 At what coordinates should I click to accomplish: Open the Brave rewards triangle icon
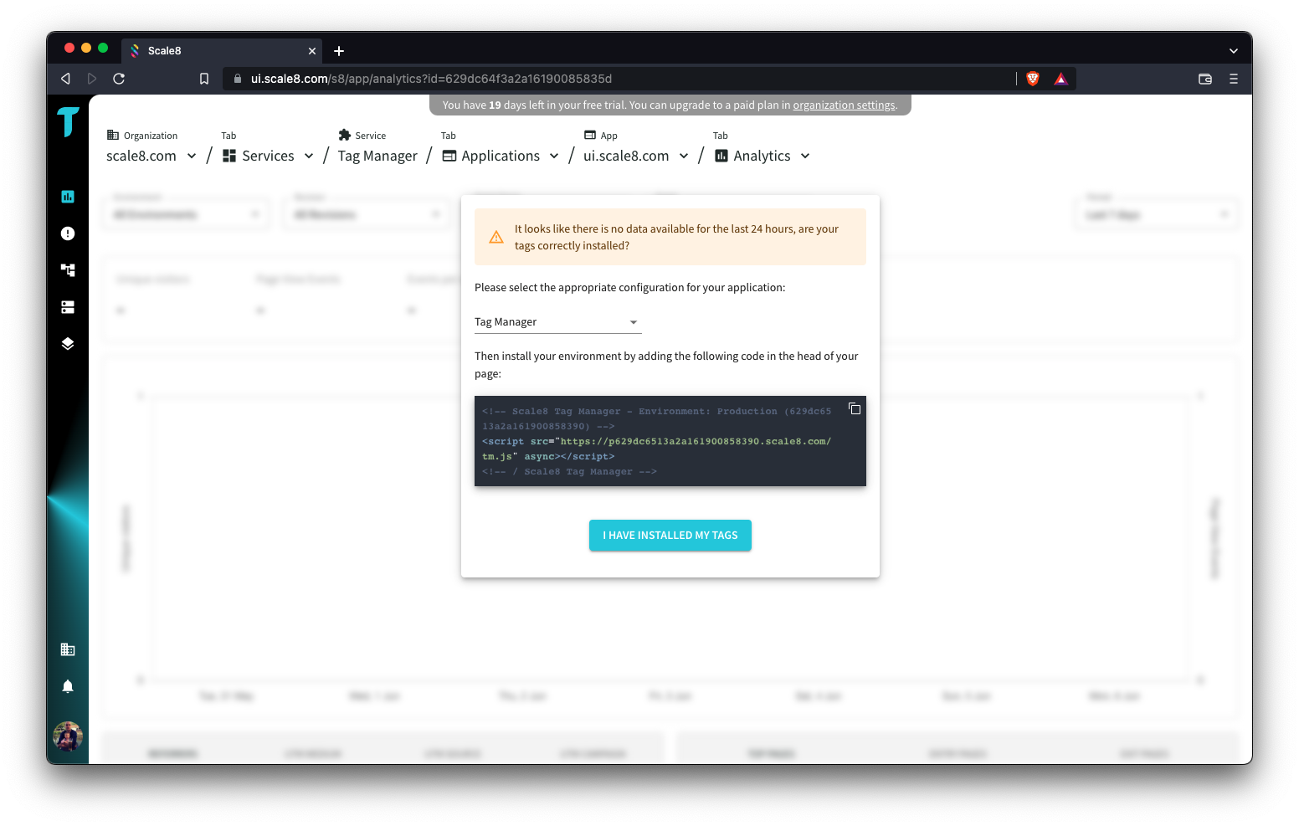point(1061,79)
